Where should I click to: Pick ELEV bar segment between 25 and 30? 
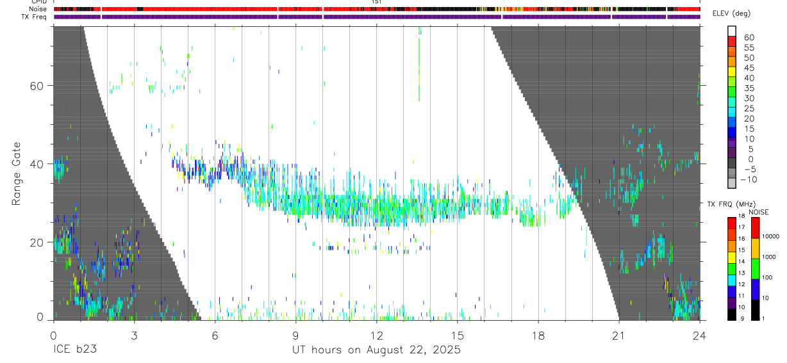pyautogui.click(x=733, y=103)
